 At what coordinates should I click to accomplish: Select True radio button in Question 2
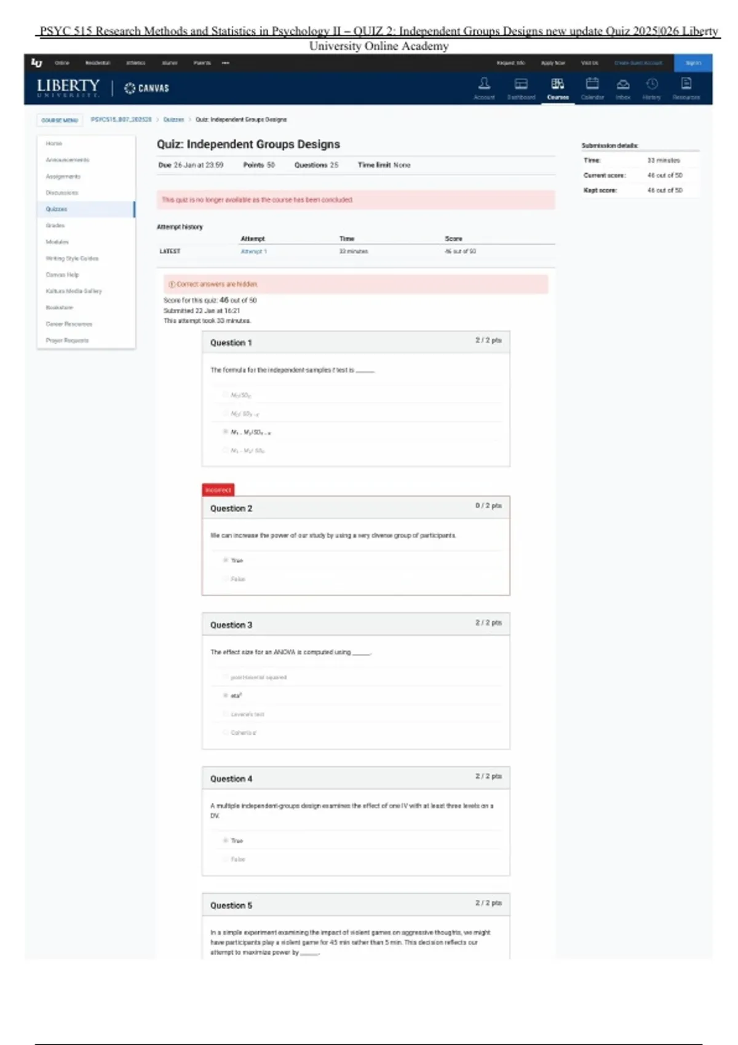coord(226,560)
